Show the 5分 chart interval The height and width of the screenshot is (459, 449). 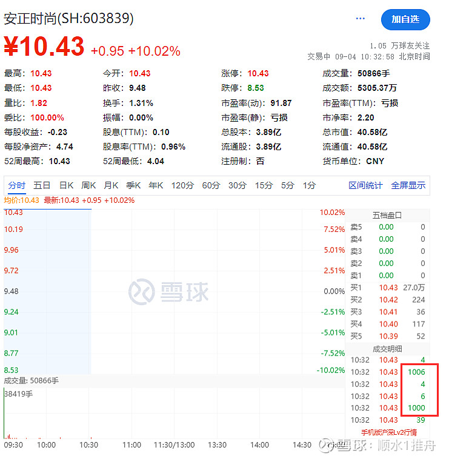click(x=287, y=185)
